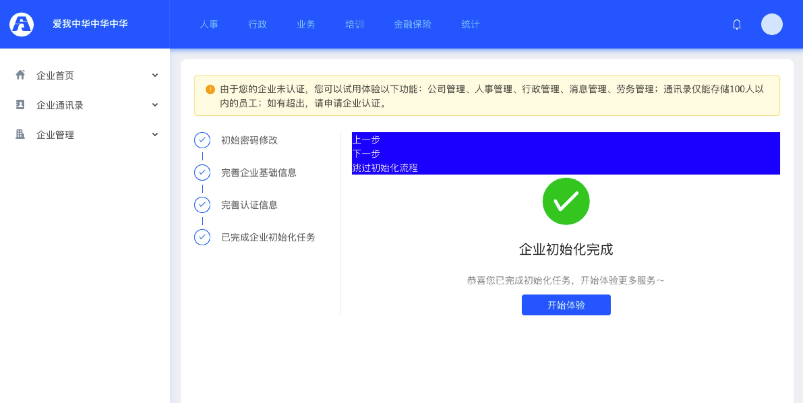Screen dimensions: 803x403
Task: Click the orange warning icon in notice
Action: [210, 89]
